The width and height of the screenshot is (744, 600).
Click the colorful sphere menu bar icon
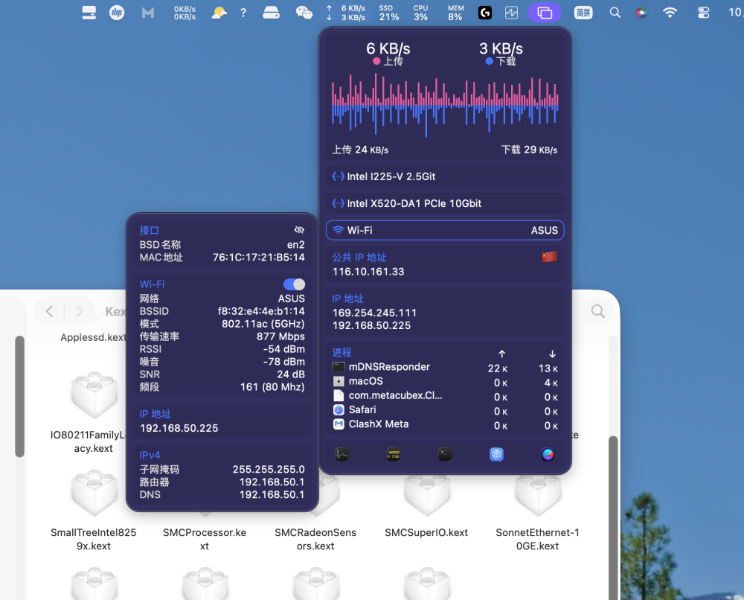click(x=641, y=13)
